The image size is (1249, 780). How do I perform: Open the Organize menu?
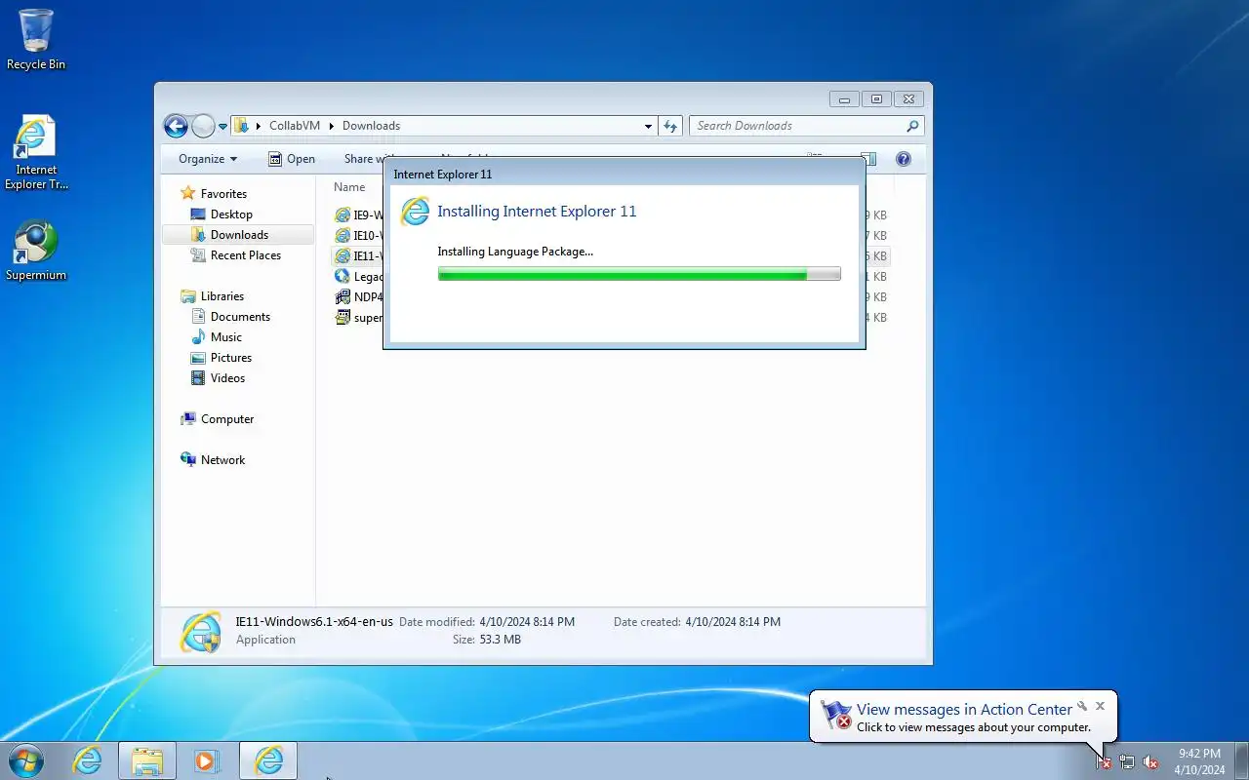point(207,159)
